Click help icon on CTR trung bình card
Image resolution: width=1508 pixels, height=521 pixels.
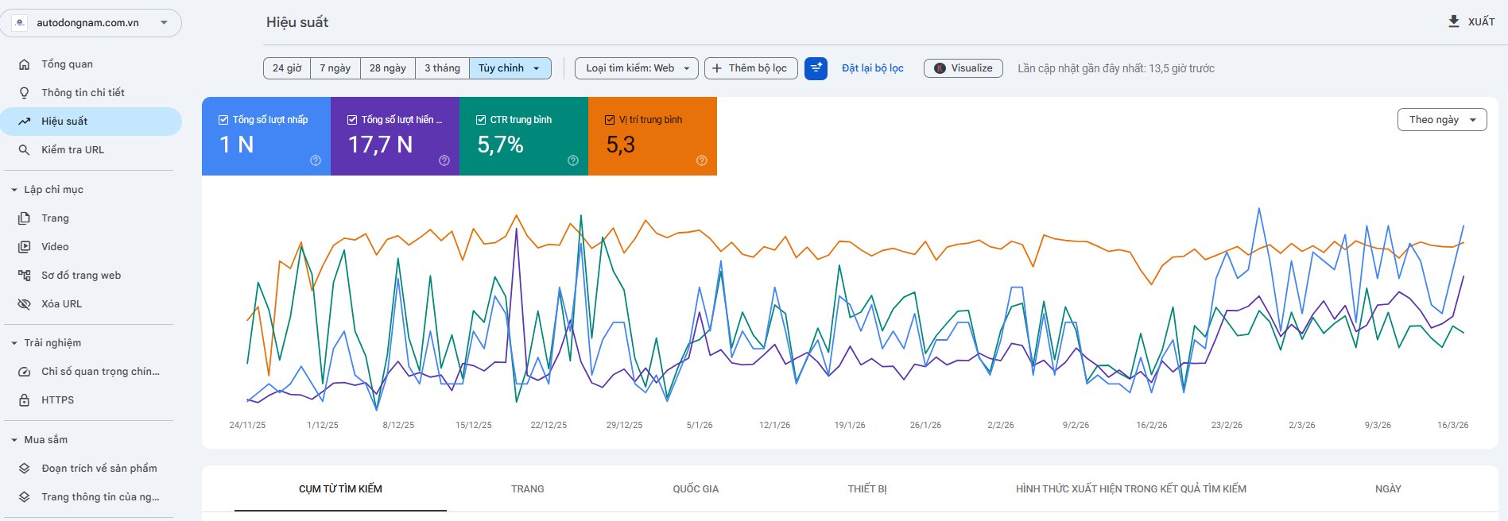(573, 160)
